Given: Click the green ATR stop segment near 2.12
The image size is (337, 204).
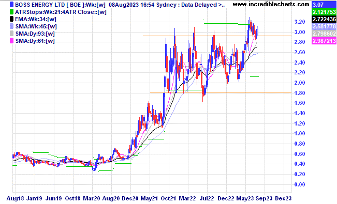Looking at the screenshot, I should point(255,76).
